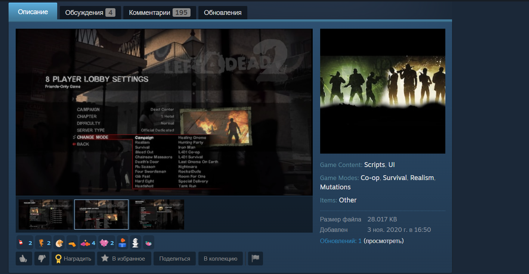529x274 pixels.
Task: Click the orange pointing hand award
Action: 72,243
